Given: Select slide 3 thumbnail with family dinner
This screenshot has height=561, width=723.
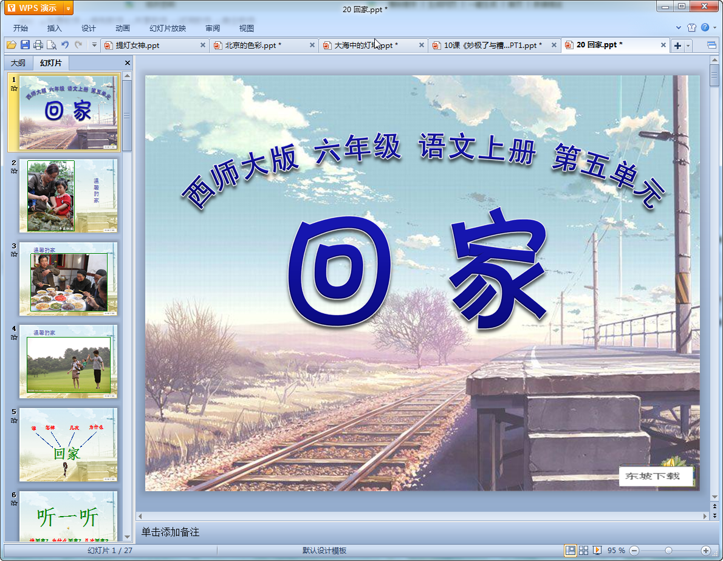Looking at the screenshot, I should click(68, 279).
